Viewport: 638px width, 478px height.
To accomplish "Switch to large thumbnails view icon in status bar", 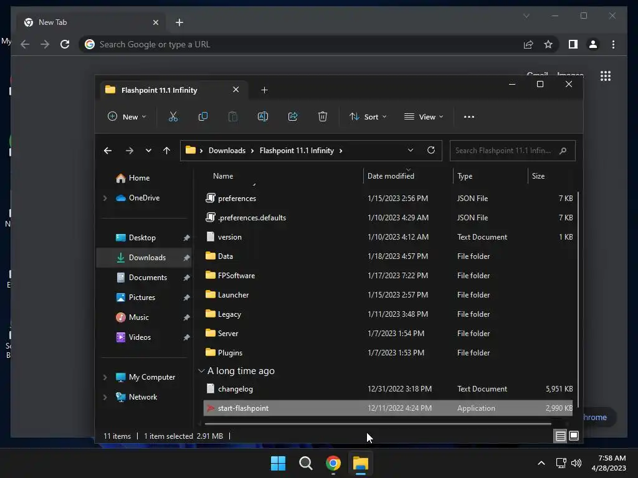I will [574, 436].
